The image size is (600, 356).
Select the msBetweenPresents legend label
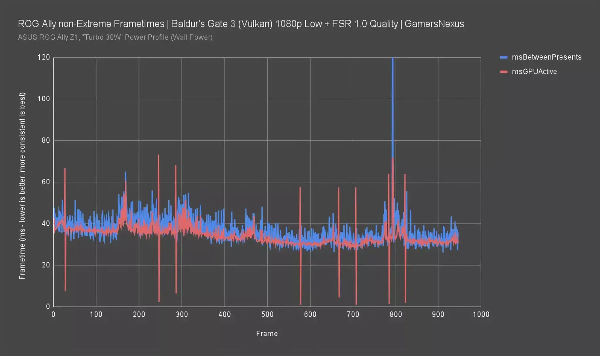tap(547, 57)
